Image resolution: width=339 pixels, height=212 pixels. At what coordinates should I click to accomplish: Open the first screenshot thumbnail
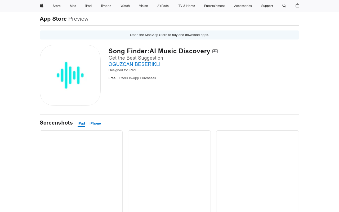coord(81,171)
